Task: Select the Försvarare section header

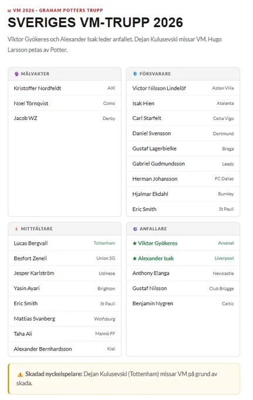Action: pos(183,74)
